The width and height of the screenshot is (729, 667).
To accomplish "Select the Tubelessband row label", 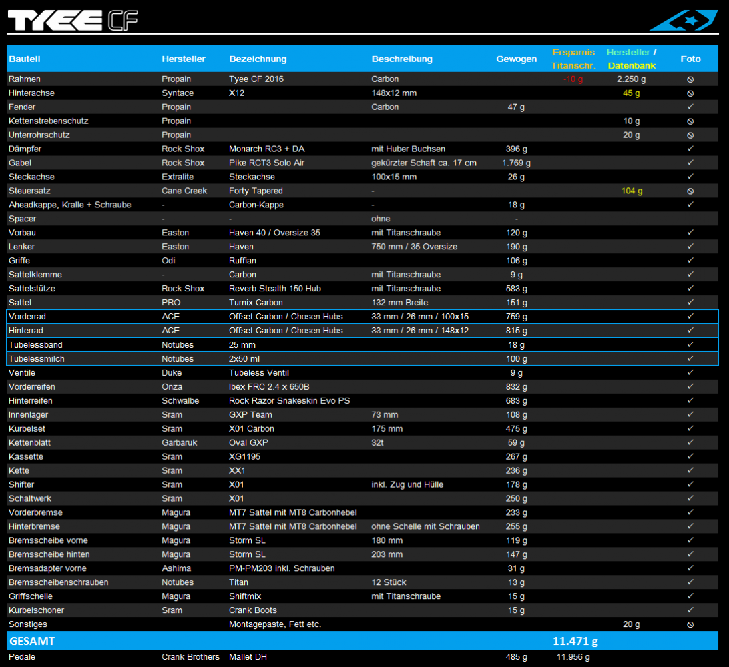I will point(35,345).
